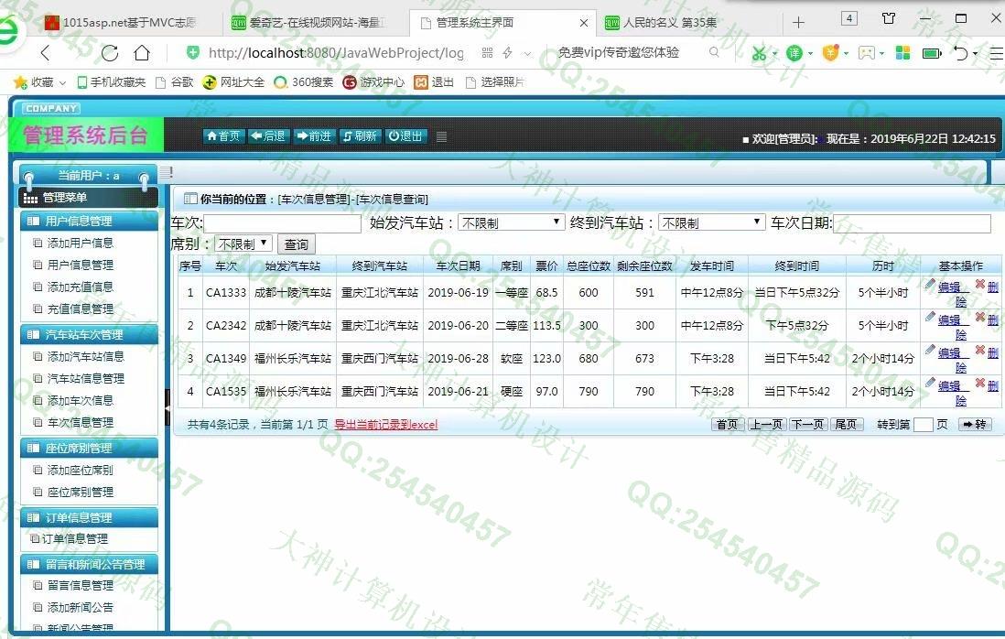Open the 游戏中心 bookmark
The height and width of the screenshot is (639, 1005).
click(x=373, y=82)
